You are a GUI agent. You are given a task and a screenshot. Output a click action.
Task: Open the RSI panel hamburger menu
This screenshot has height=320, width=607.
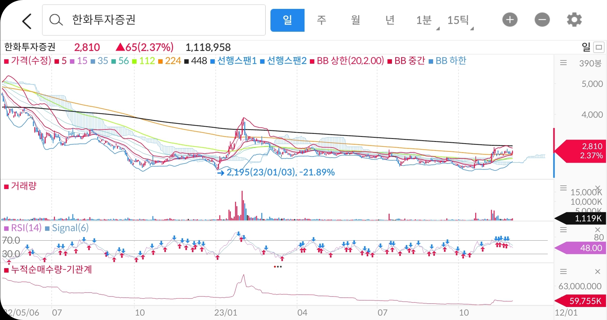[x=563, y=230]
